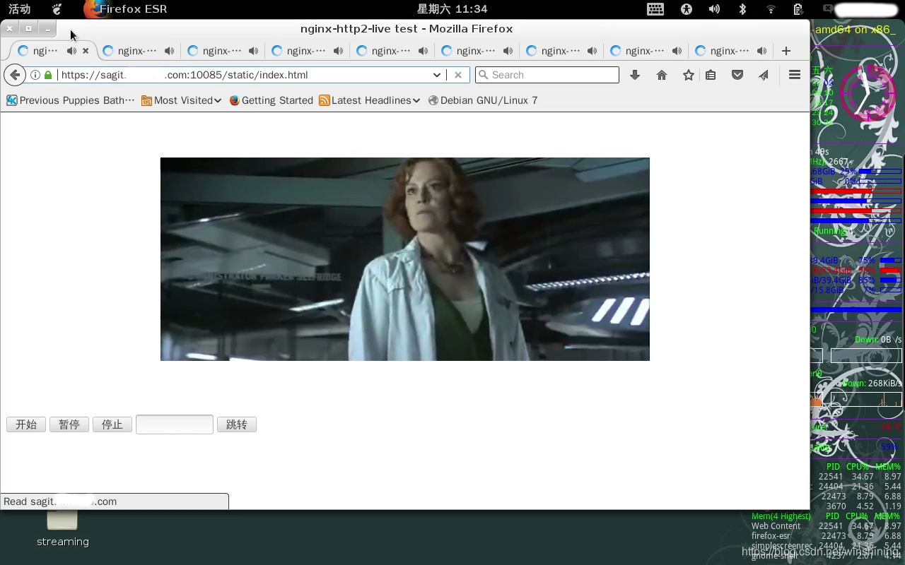The width and height of the screenshot is (905, 565).
Task: Show bookmarks list icon
Action: tap(711, 75)
